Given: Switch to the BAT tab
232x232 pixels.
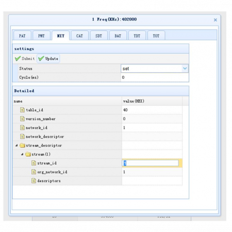Looking at the screenshot, I should pyautogui.click(x=118, y=36).
